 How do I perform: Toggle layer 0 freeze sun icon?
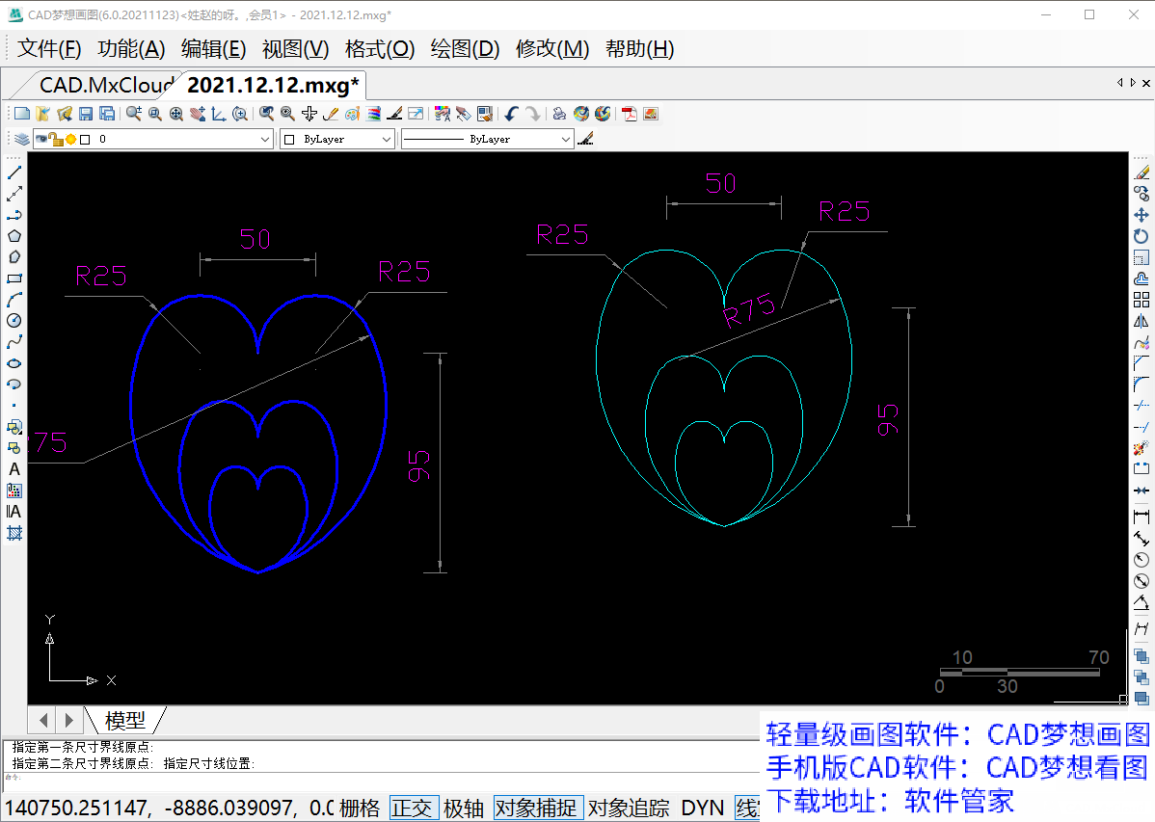[x=70, y=139]
